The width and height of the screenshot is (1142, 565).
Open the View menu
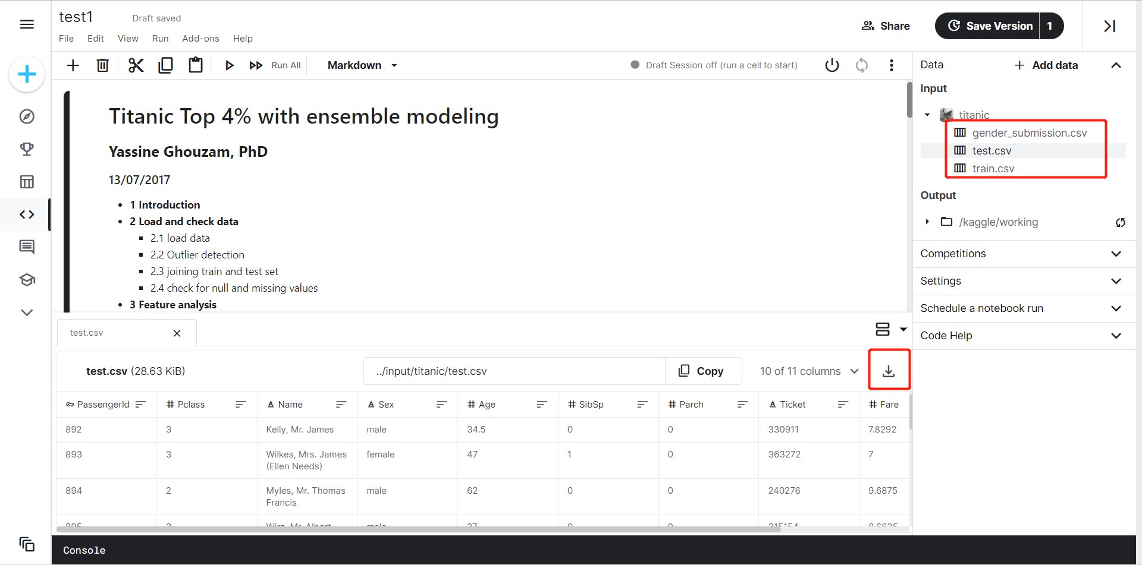click(x=128, y=39)
